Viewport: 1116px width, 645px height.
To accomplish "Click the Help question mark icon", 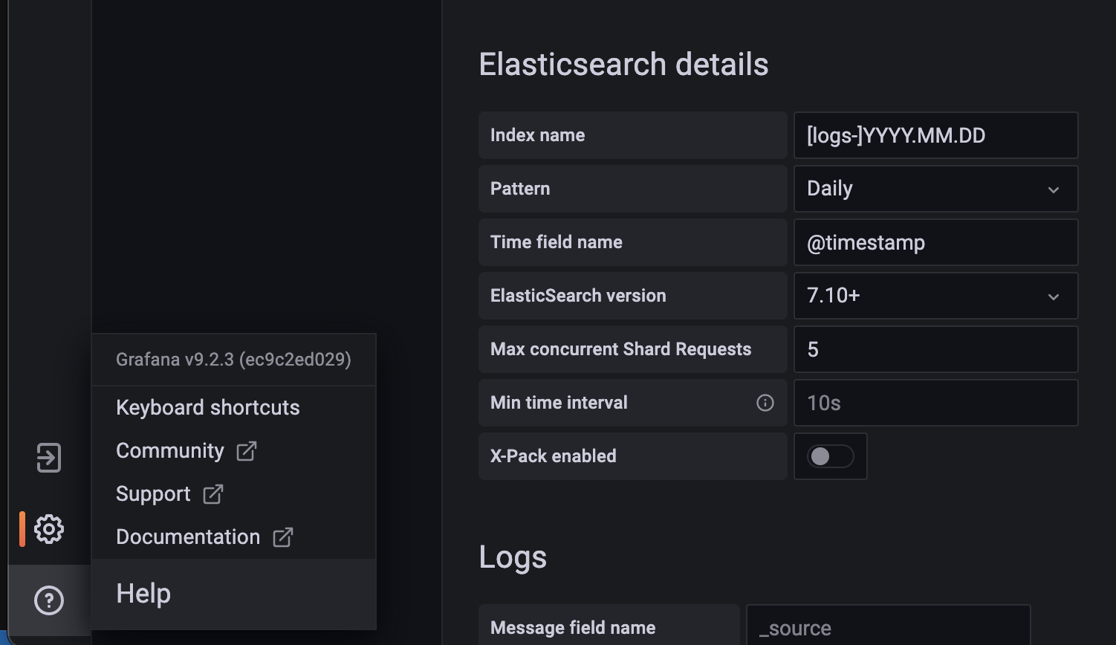I will [x=49, y=600].
